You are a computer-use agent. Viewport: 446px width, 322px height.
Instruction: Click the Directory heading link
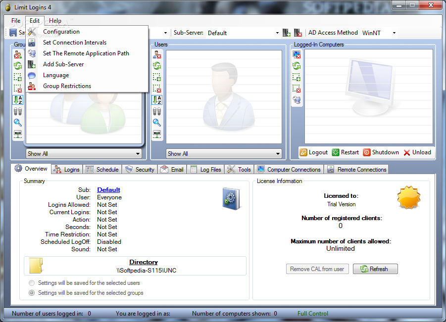pyautogui.click(x=144, y=262)
